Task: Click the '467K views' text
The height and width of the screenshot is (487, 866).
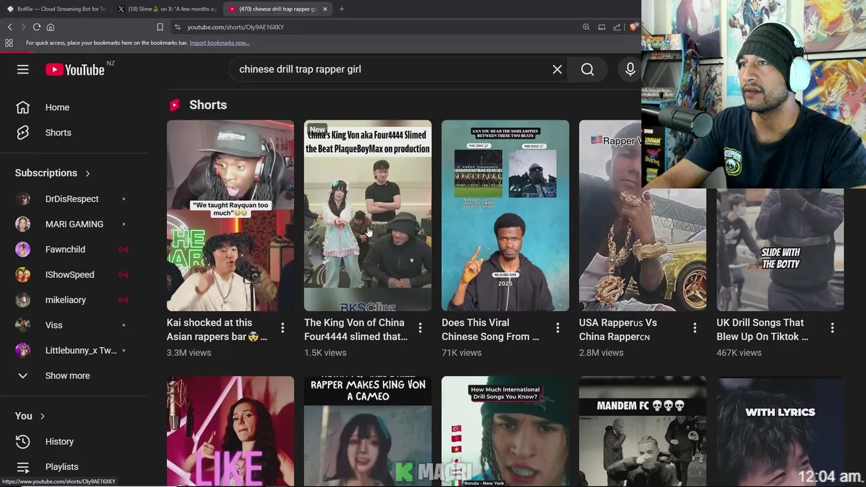Action: [739, 352]
